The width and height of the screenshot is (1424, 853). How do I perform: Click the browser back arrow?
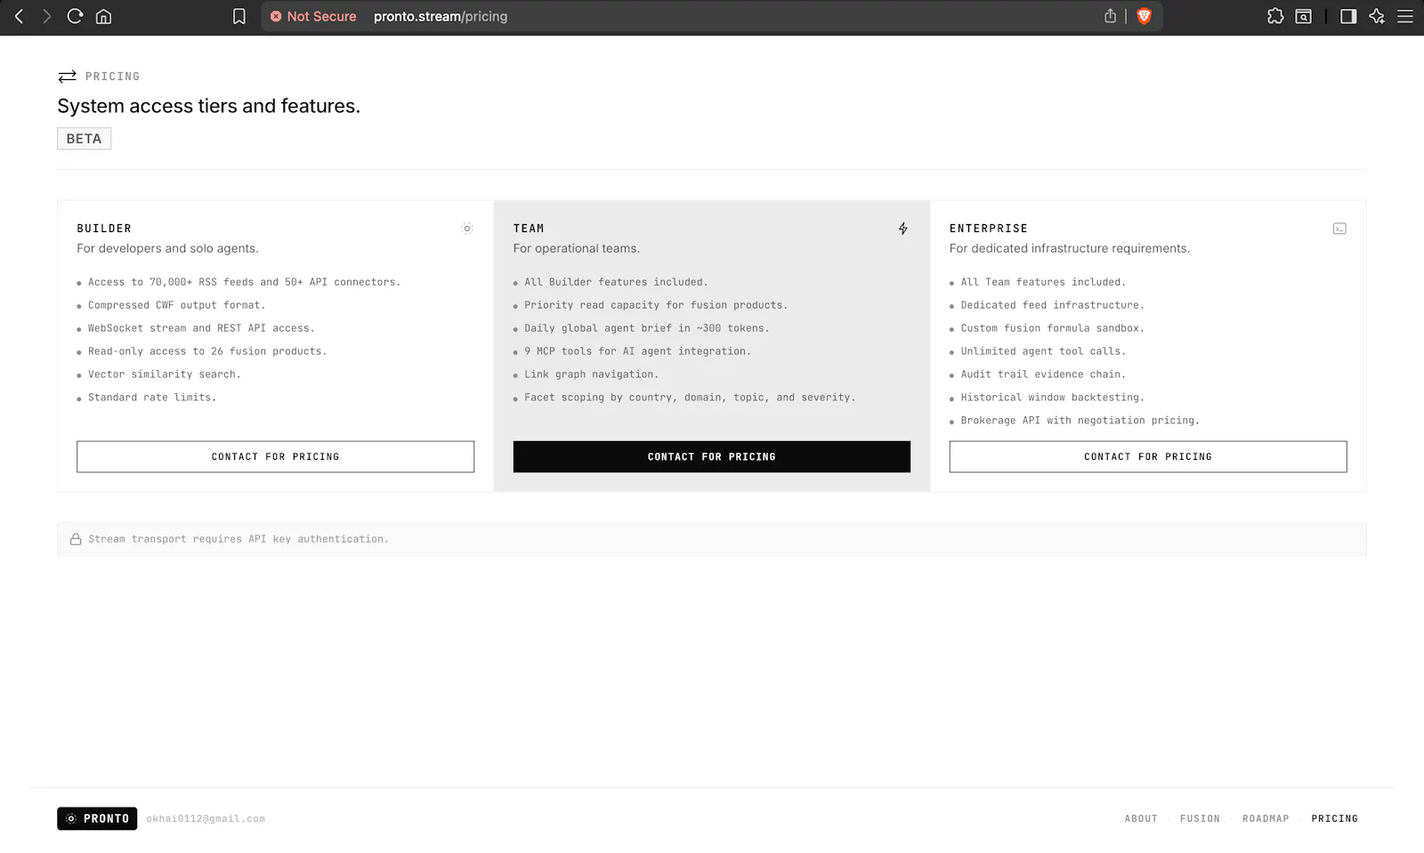19,16
